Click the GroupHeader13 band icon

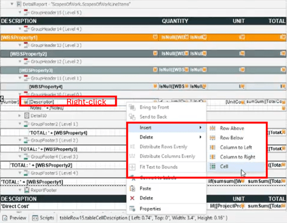(x=26, y=45)
